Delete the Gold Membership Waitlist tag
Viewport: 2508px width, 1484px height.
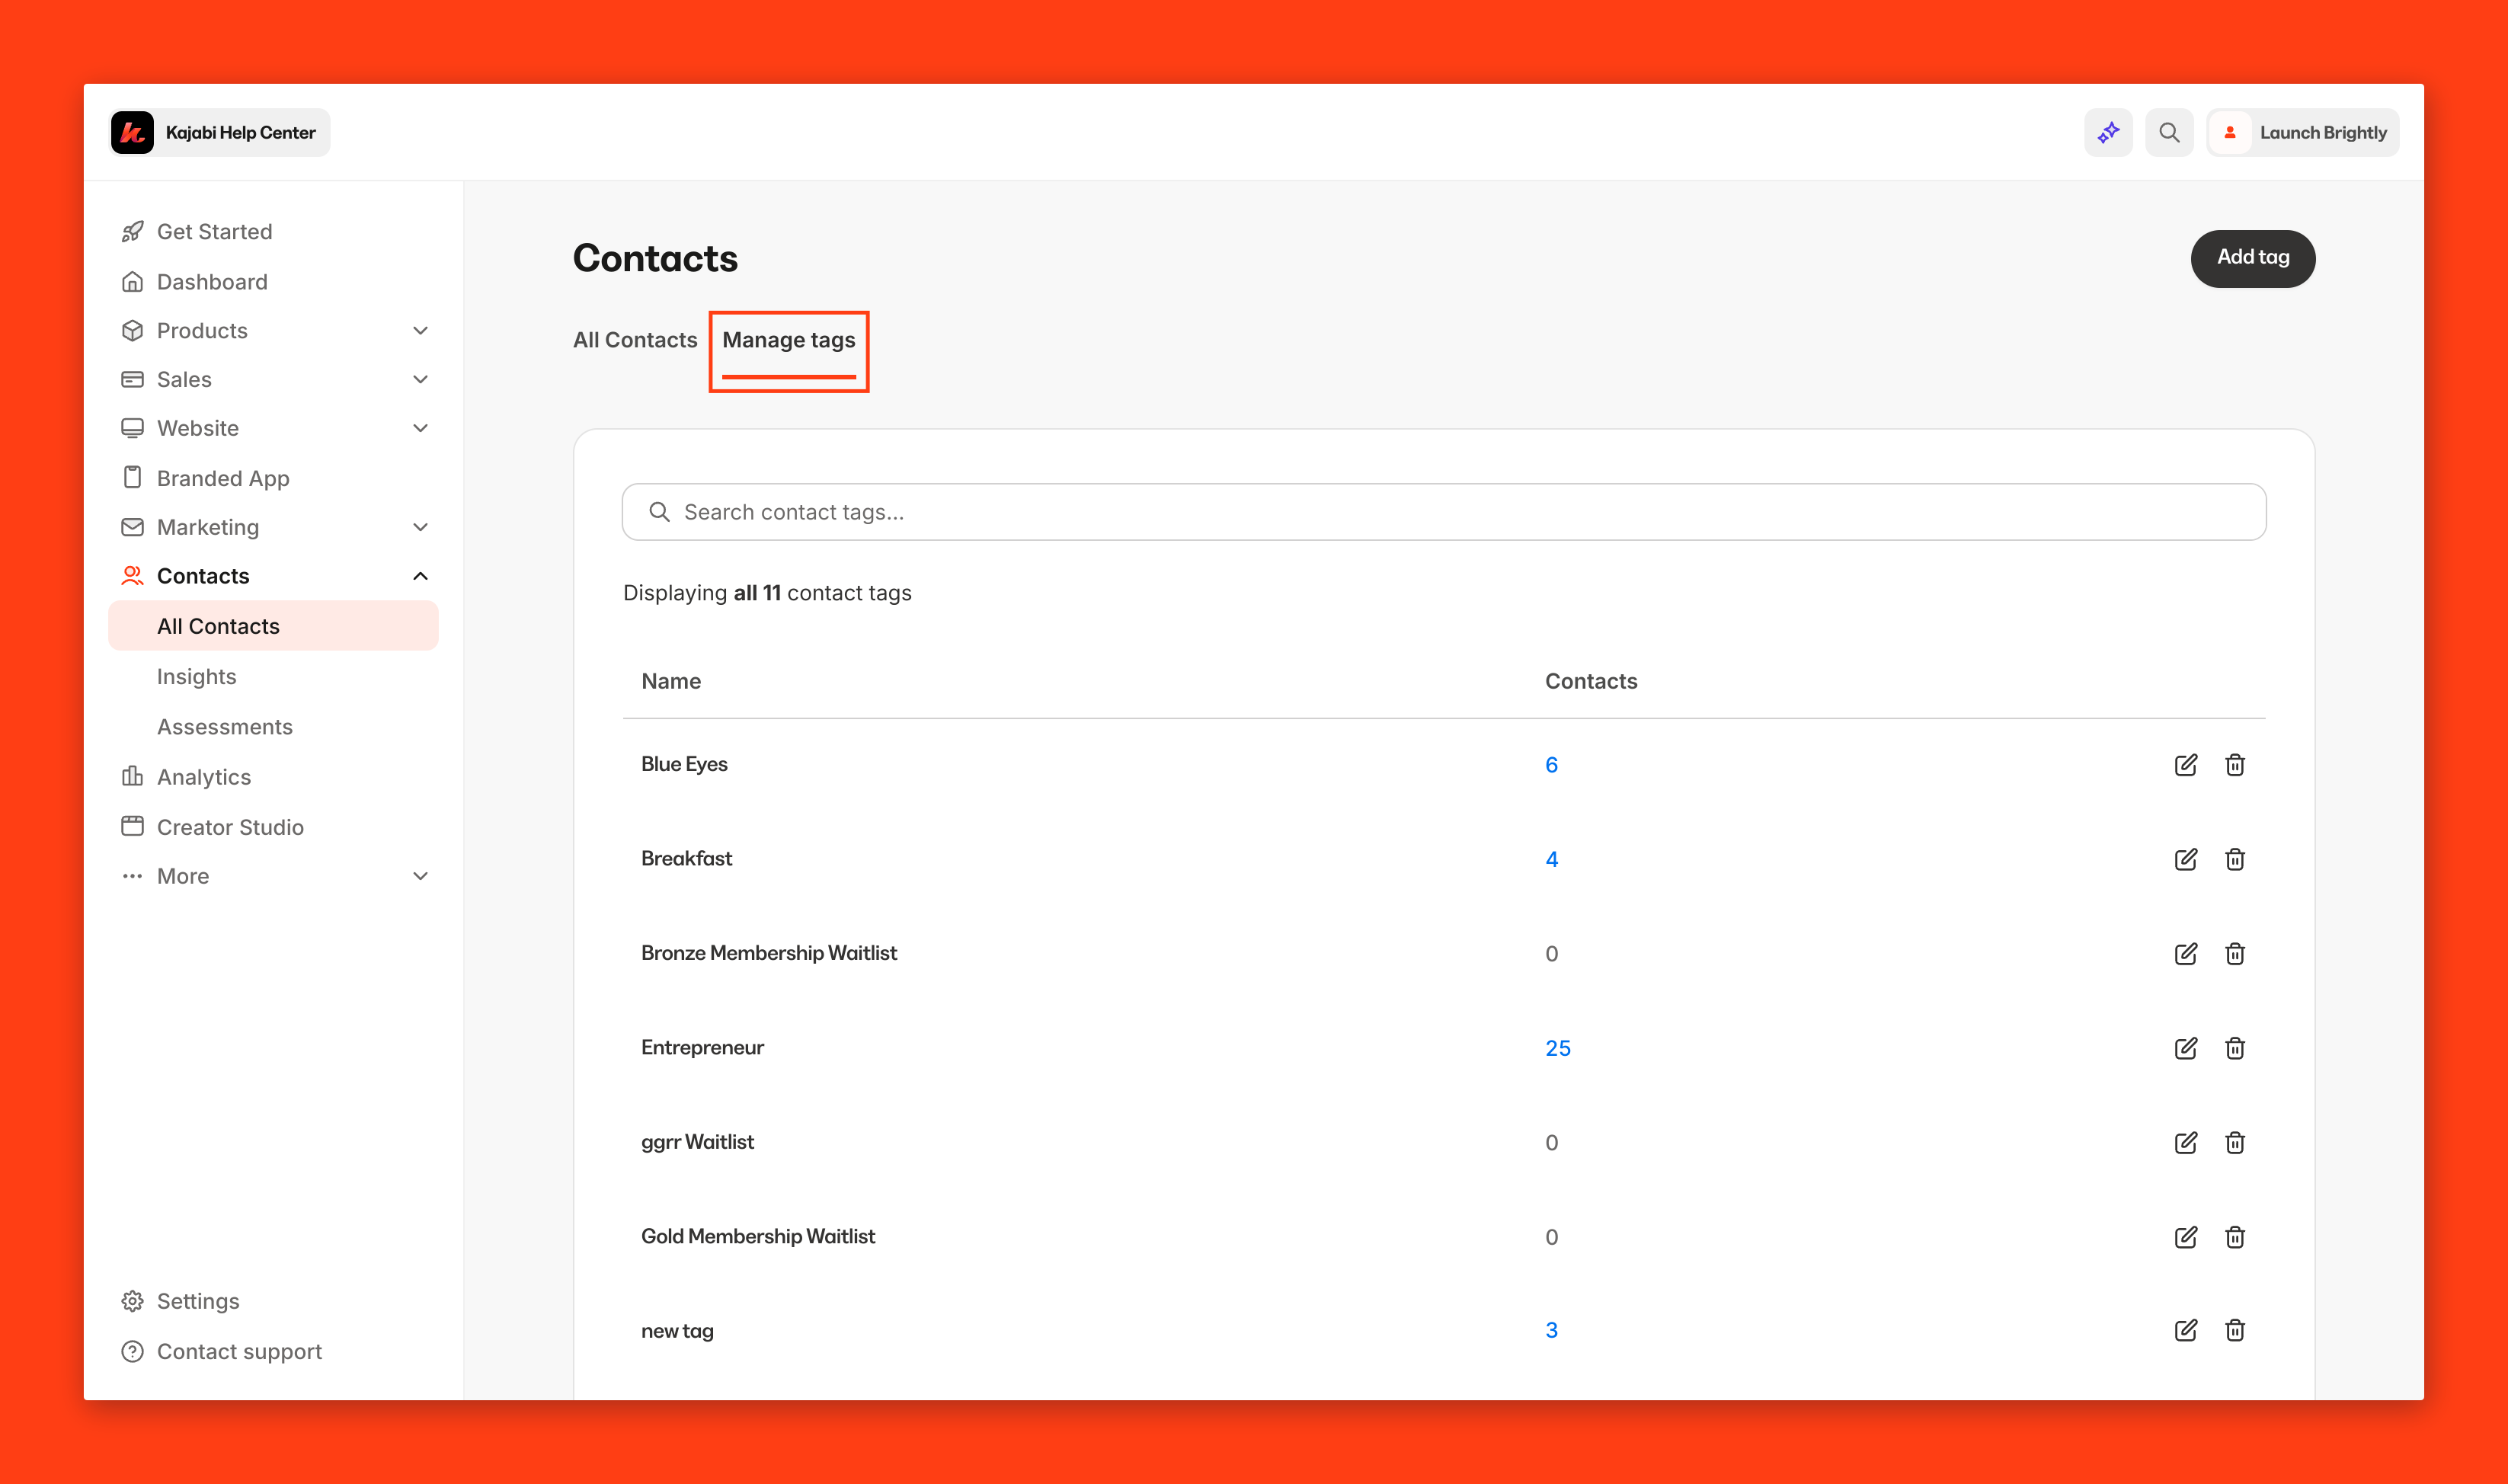pyautogui.click(x=2235, y=1237)
